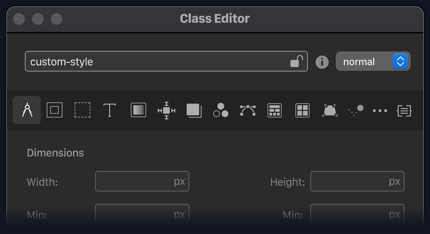This screenshot has height=234, width=430.
Task: Open the Typography settings panel
Action: click(x=109, y=110)
